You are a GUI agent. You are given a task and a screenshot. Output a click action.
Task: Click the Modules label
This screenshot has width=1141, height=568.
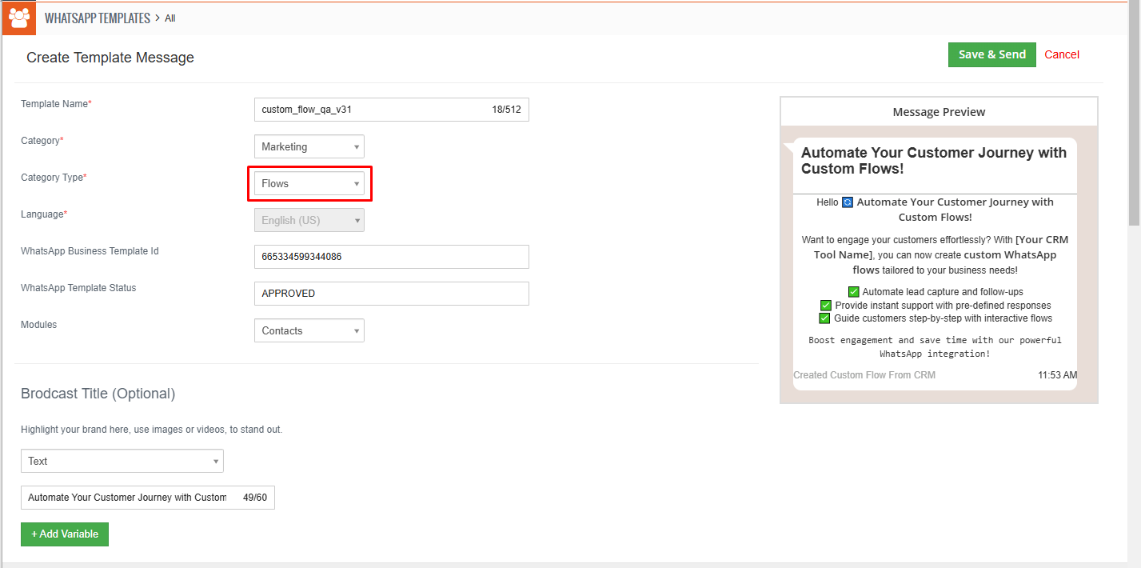point(38,325)
